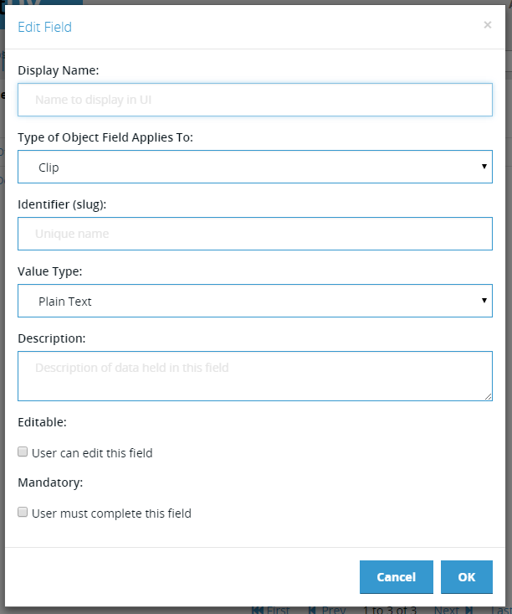Click the Prev page arrow icon
This screenshot has width=512, height=614.
click(x=312, y=610)
